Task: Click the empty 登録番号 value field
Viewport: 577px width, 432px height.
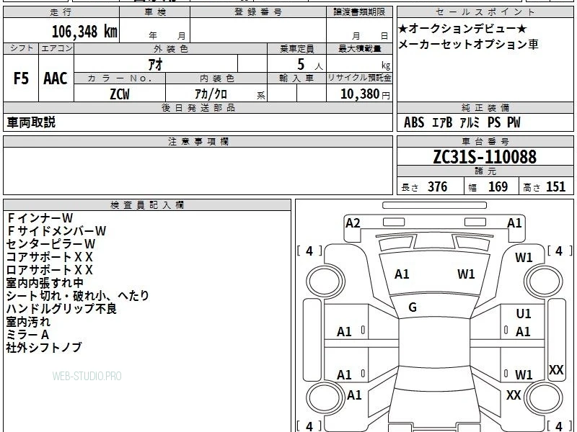Action: [x=258, y=30]
